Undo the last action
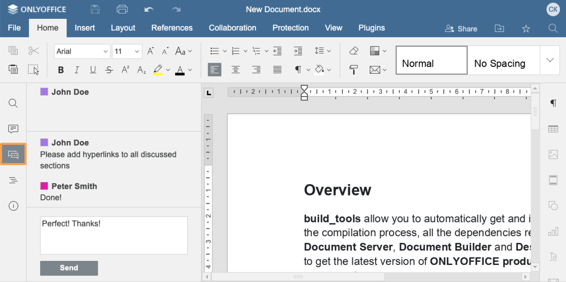 coord(149,10)
